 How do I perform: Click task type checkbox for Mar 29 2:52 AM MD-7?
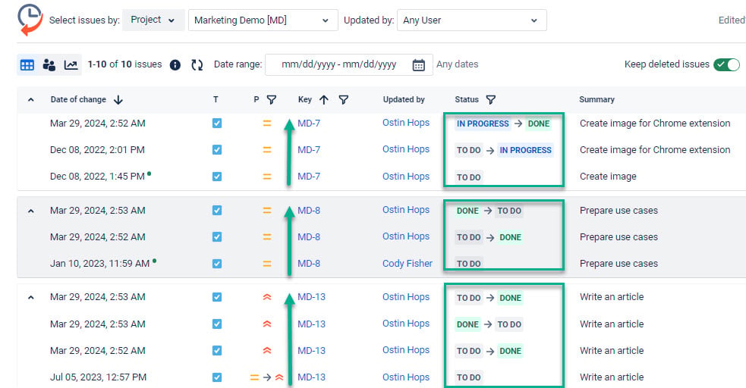(x=217, y=124)
